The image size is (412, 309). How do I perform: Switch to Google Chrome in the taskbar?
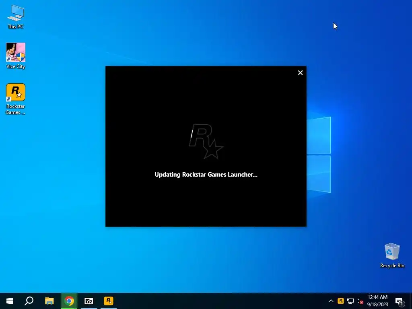tap(69, 301)
